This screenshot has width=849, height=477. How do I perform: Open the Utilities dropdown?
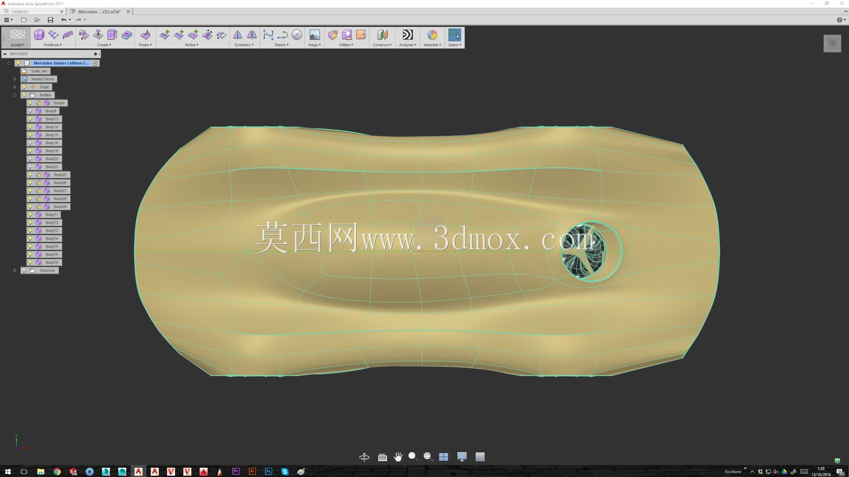click(346, 45)
